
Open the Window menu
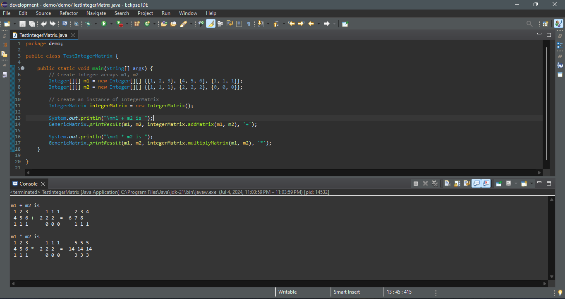click(188, 13)
